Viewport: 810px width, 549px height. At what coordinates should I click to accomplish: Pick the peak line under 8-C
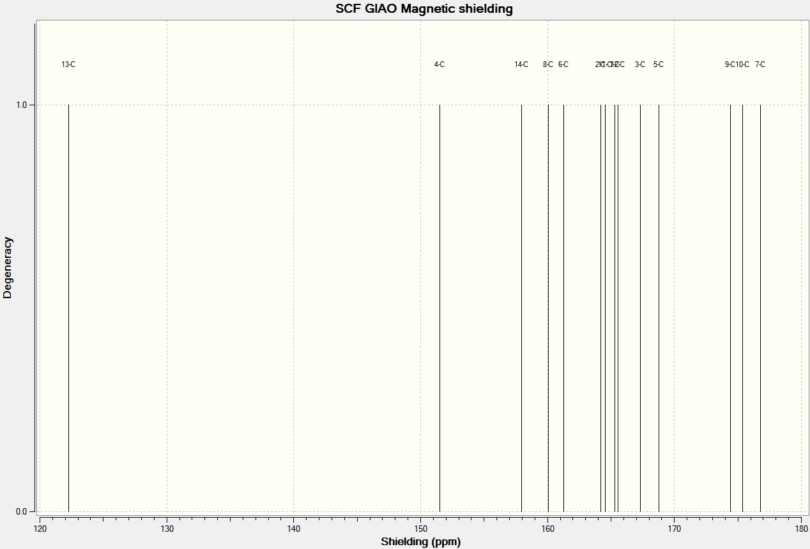[x=548, y=308]
